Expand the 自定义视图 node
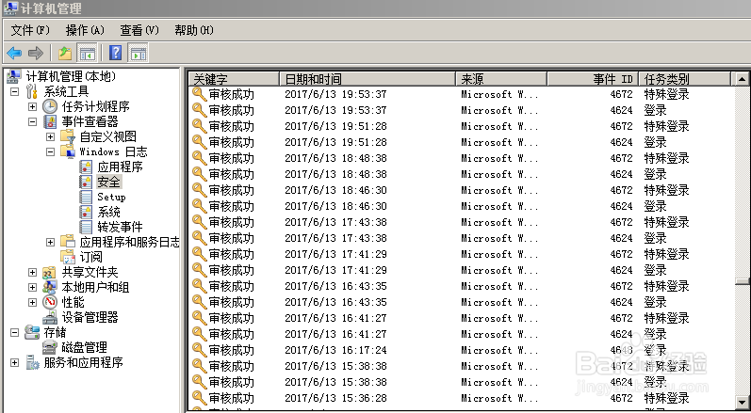 (50, 136)
